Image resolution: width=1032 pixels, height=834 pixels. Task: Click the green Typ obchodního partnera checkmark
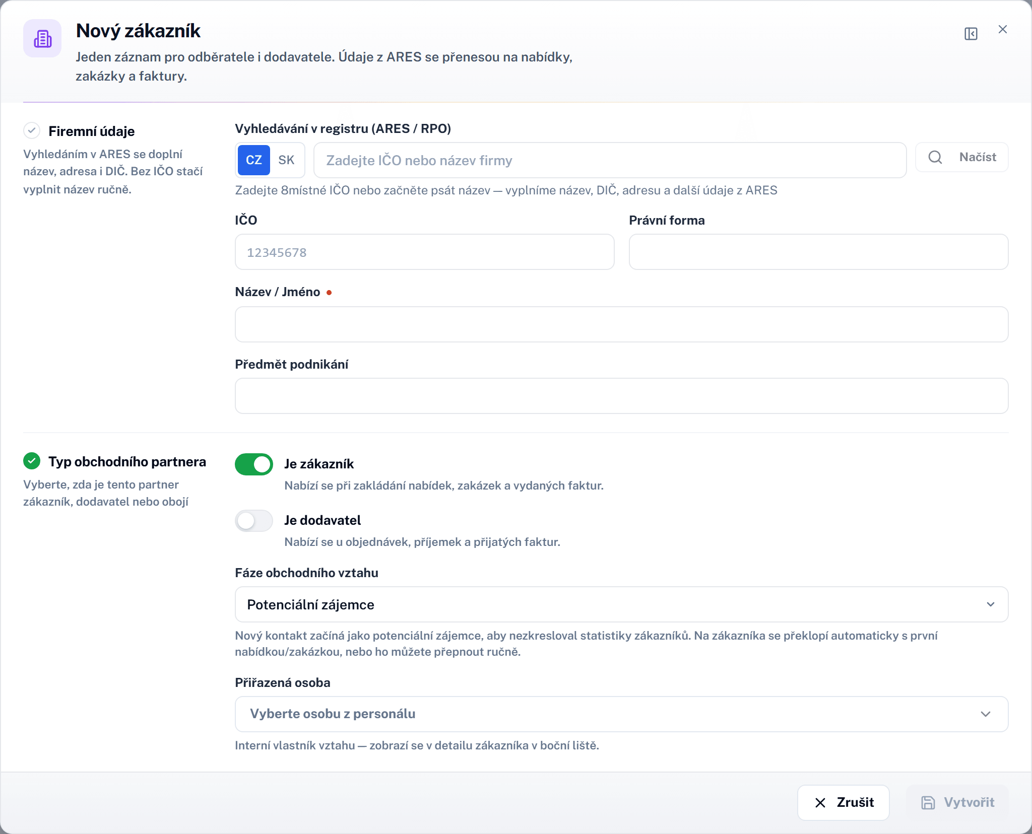32,460
